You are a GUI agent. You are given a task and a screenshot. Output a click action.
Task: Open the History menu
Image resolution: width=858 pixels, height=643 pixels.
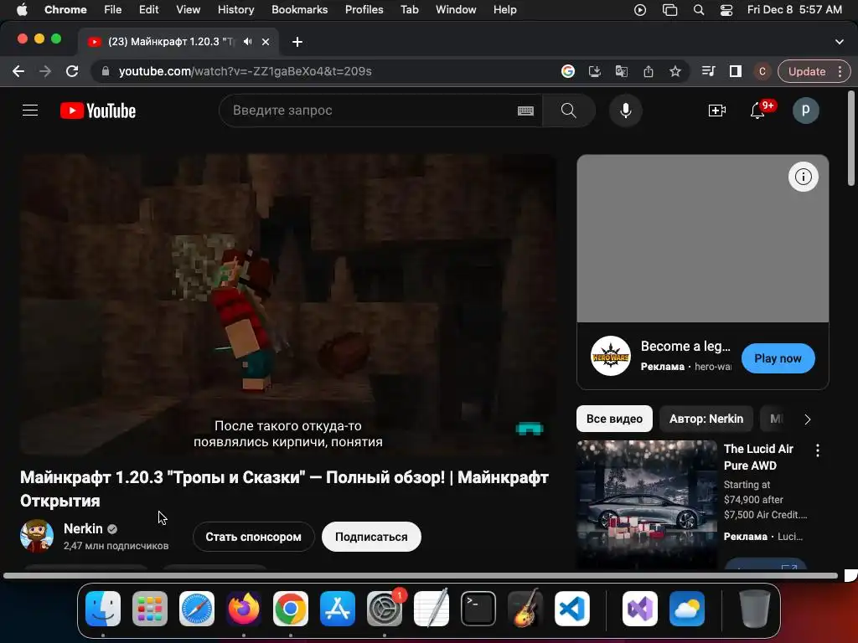[x=235, y=9]
